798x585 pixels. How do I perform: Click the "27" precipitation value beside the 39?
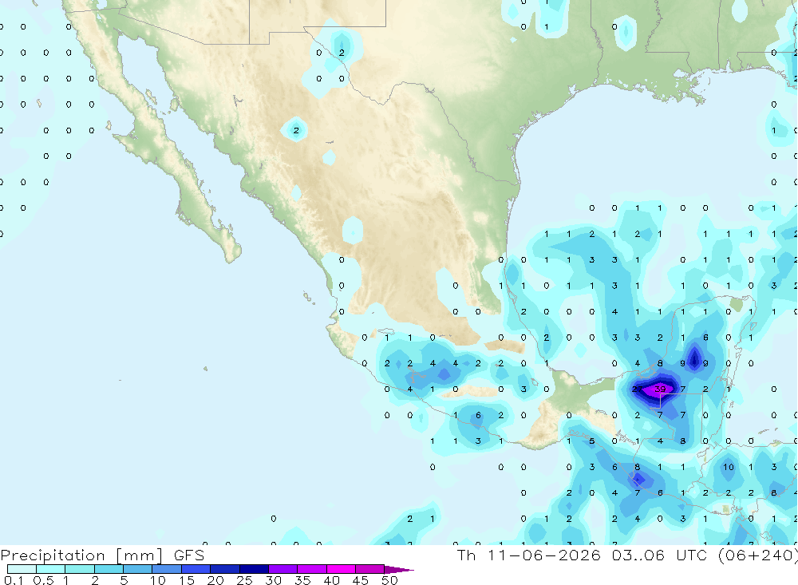[637, 389]
